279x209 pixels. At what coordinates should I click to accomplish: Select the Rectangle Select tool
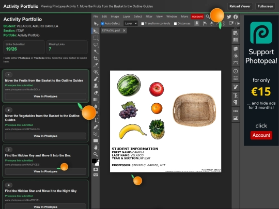[96, 38]
